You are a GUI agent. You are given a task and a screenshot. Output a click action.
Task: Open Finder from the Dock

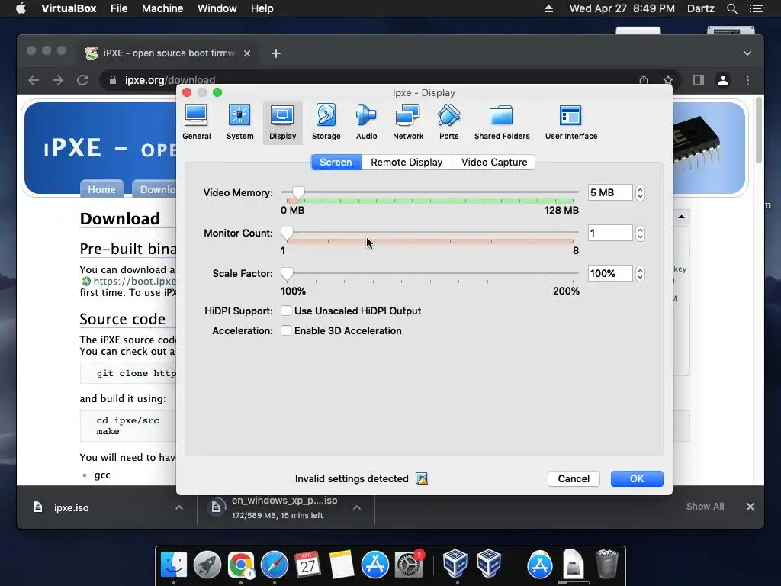[x=174, y=565]
